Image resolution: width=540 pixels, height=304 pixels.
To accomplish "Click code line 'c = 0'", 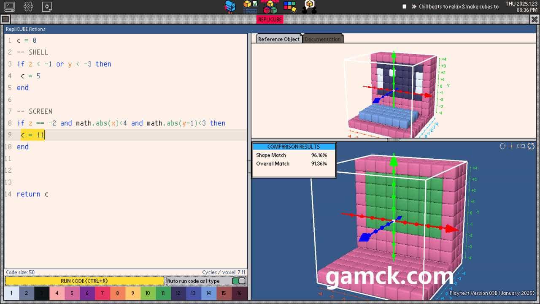I will click(27, 41).
